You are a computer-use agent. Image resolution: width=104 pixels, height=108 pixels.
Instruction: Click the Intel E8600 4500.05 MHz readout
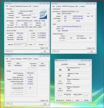click(x=73, y=64)
